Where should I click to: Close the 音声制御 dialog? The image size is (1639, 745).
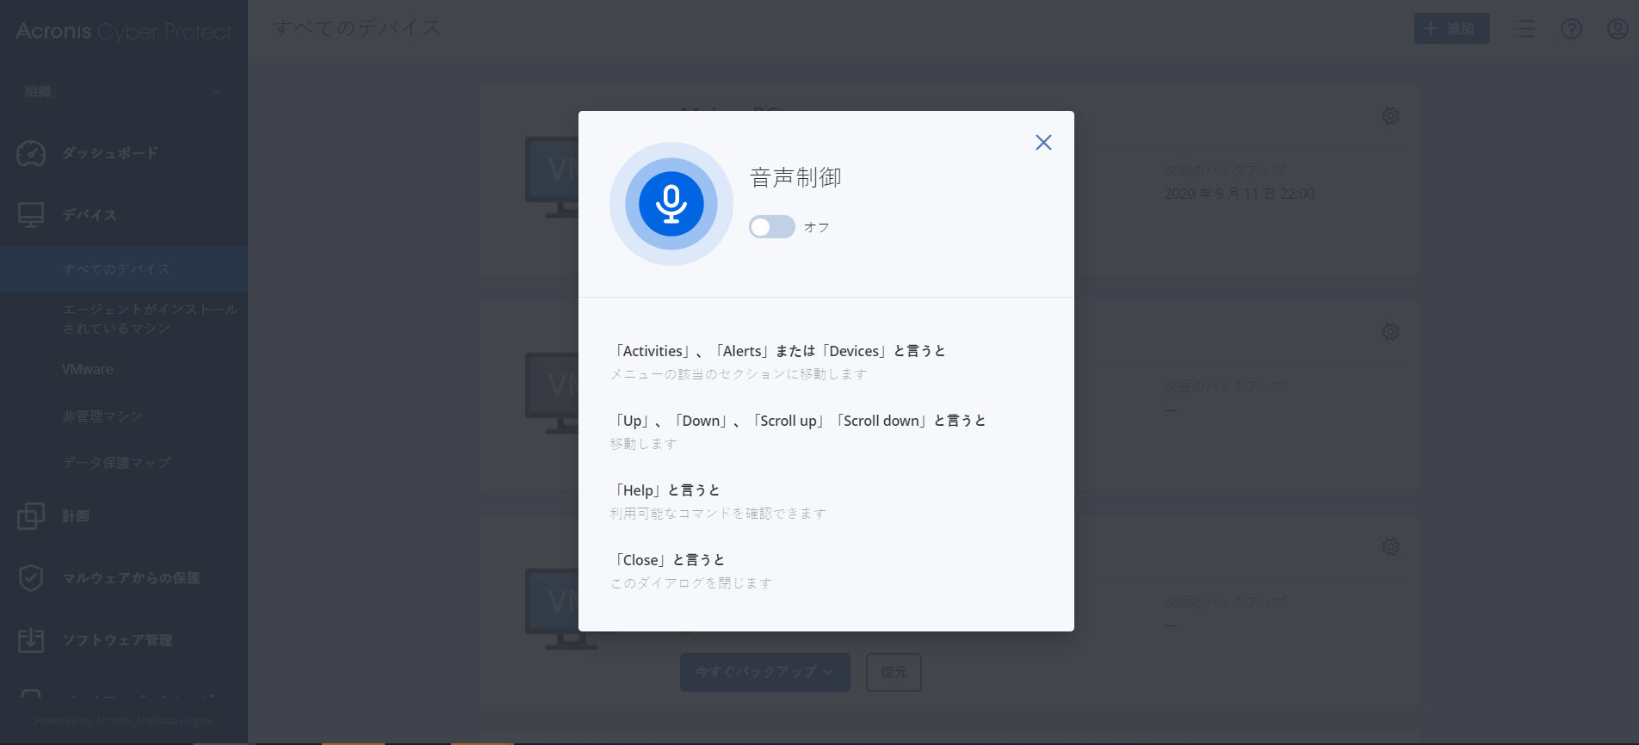click(x=1043, y=143)
